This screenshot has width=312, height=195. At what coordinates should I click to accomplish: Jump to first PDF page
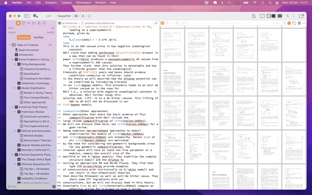pyautogui.click(x=183, y=23)
